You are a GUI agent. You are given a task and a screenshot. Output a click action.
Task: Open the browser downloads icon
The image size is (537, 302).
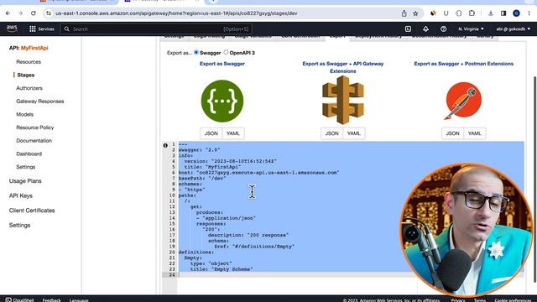point(490,13)
